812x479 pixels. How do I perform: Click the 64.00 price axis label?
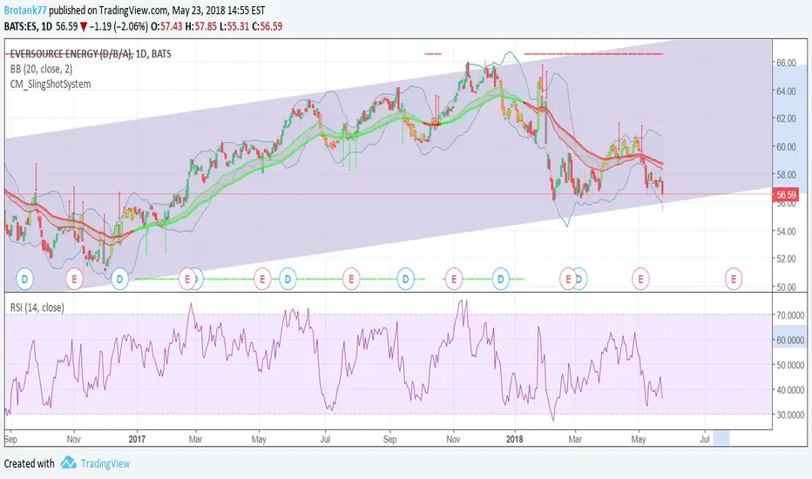point(786,91)
